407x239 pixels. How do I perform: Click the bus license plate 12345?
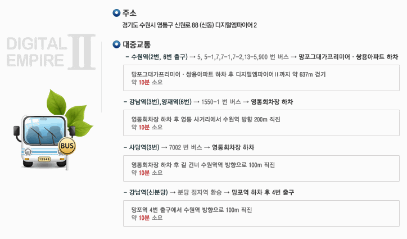(x=44, y=159)
